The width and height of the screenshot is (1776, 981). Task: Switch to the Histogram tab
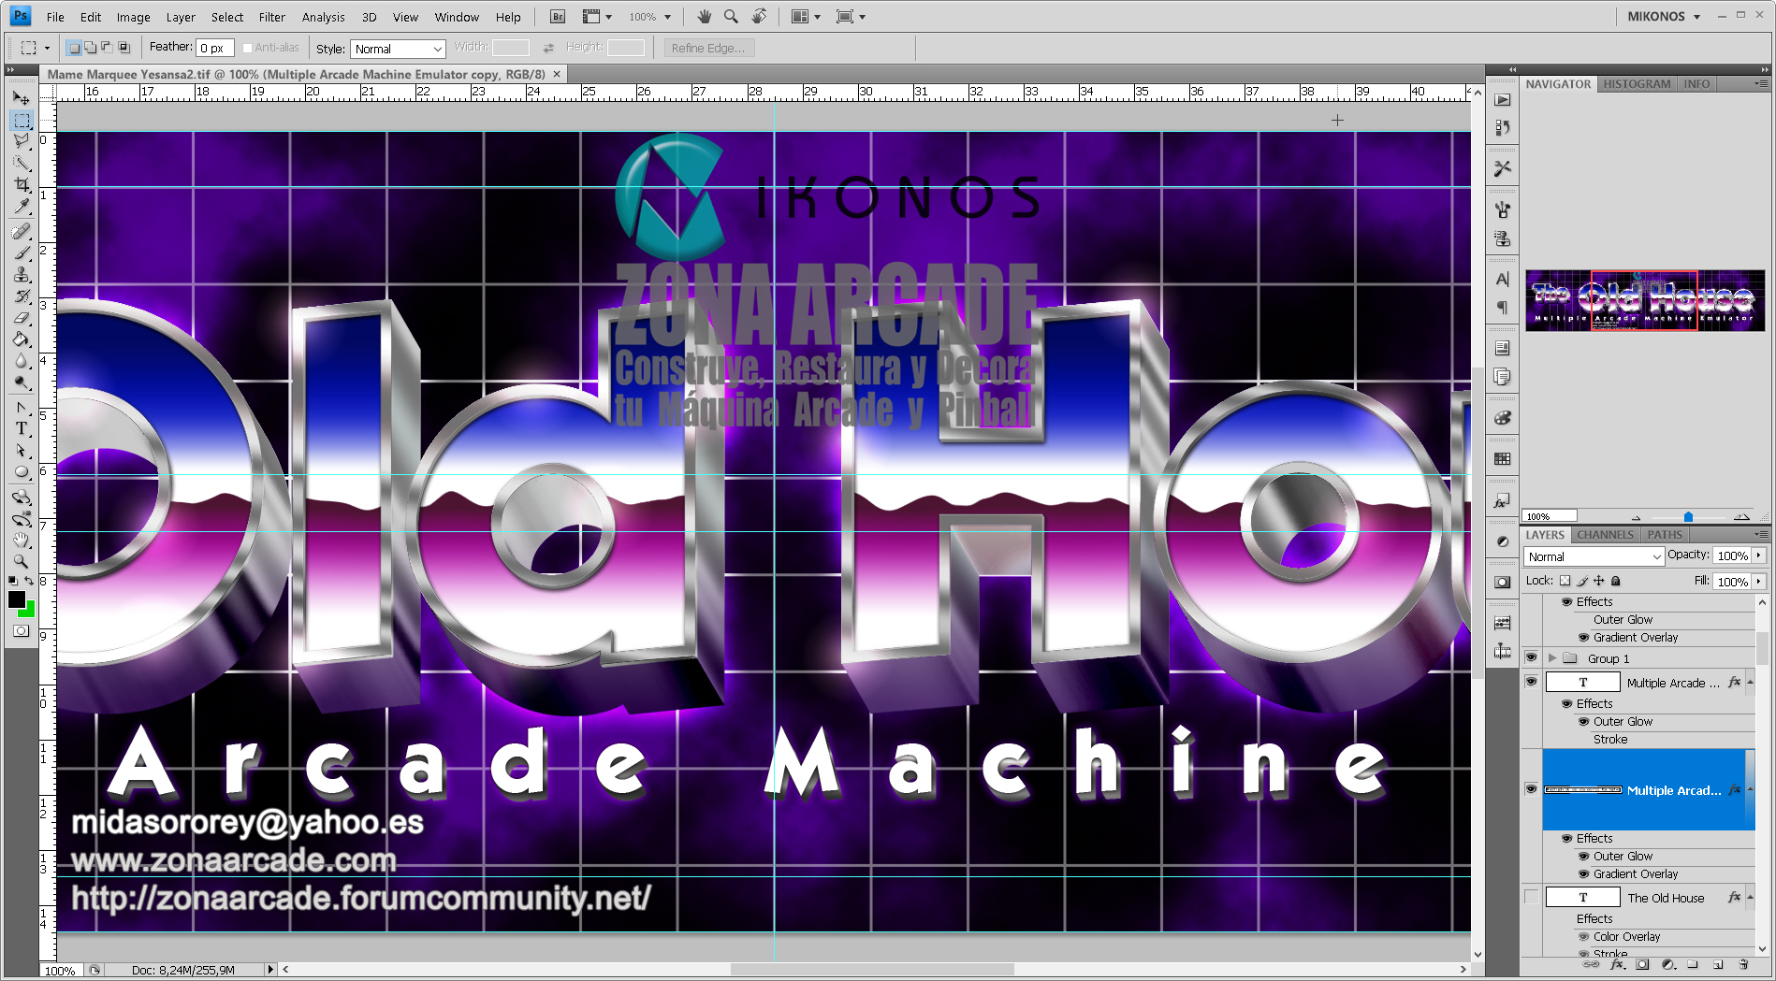[1637, 84]
